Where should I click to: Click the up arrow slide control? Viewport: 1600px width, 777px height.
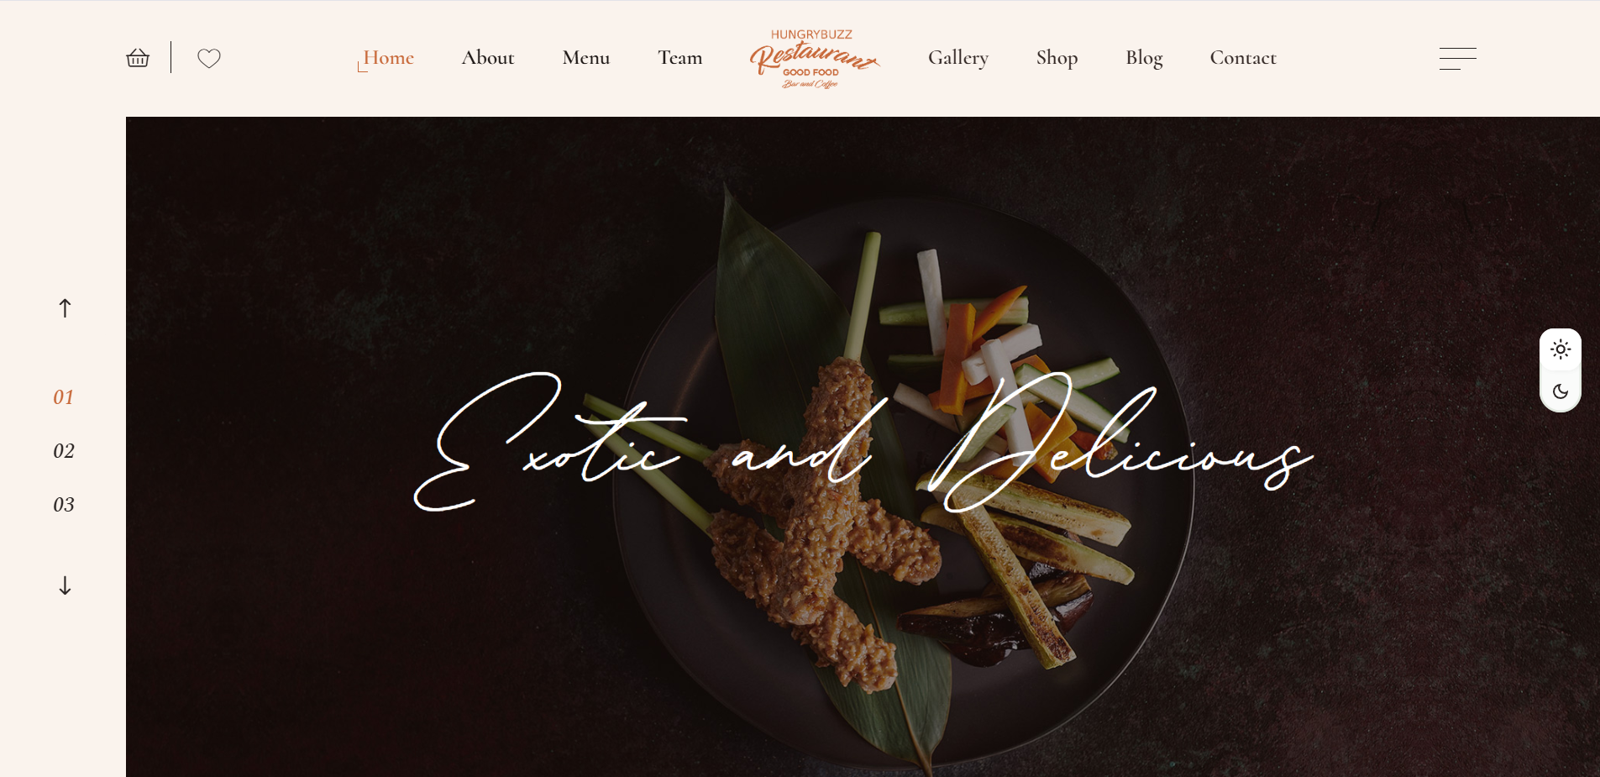65,308
